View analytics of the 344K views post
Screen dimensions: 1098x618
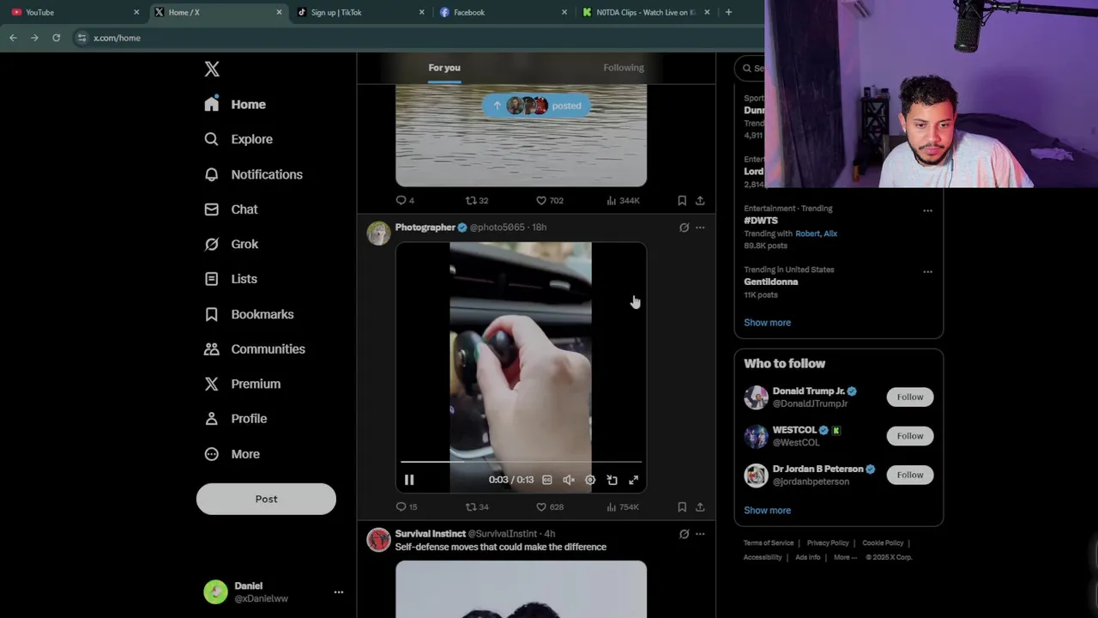(x=623, y=200)
